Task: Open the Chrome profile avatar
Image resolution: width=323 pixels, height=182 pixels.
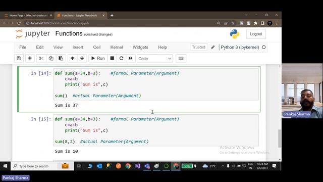Action: click(x=270, y=23)
